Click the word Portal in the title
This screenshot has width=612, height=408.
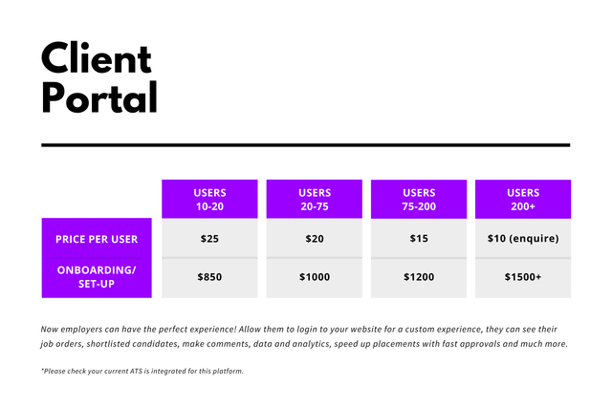click(x=99, y=97)
